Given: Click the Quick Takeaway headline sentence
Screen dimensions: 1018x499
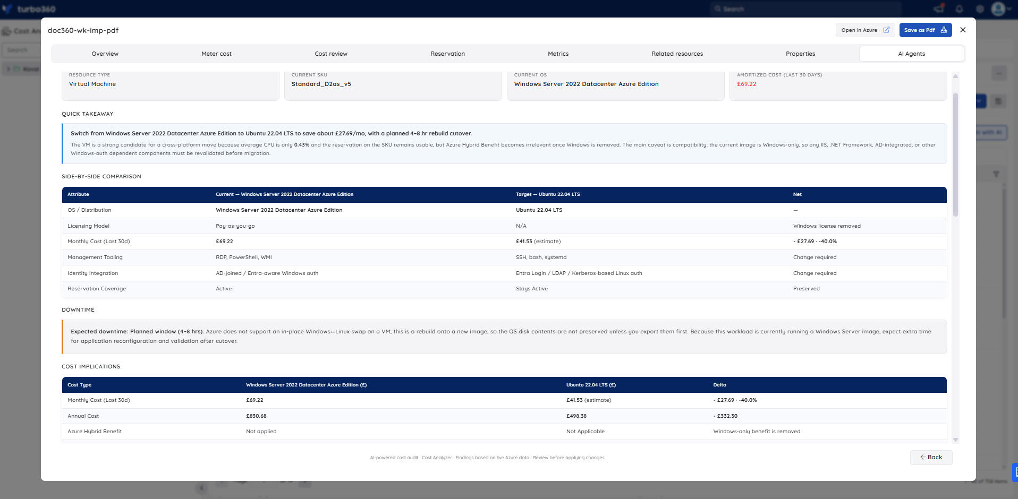Looking at the screenshot, I should click(271, 133).
